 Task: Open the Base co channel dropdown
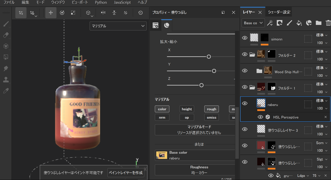(253, 23)
